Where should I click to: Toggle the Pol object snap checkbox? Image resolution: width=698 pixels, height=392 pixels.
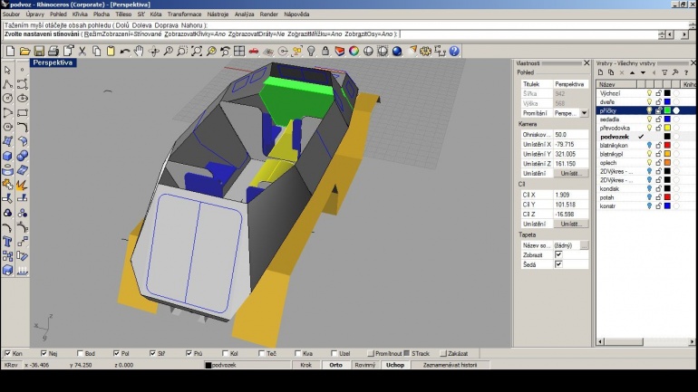pos(116,353)
